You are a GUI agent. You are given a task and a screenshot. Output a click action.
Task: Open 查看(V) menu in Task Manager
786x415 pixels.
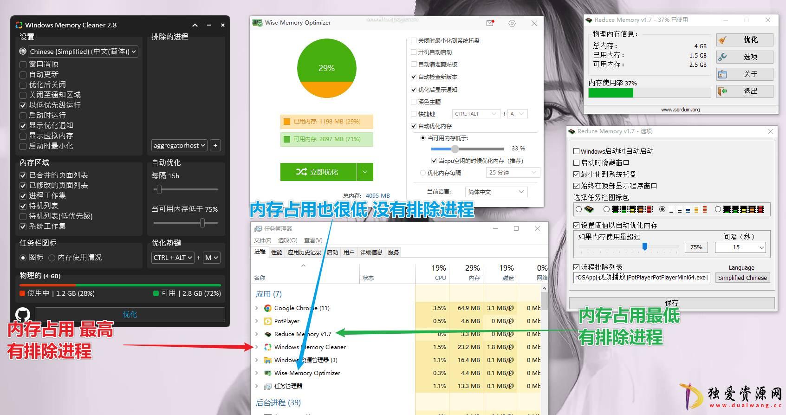(x=313, y=240)
